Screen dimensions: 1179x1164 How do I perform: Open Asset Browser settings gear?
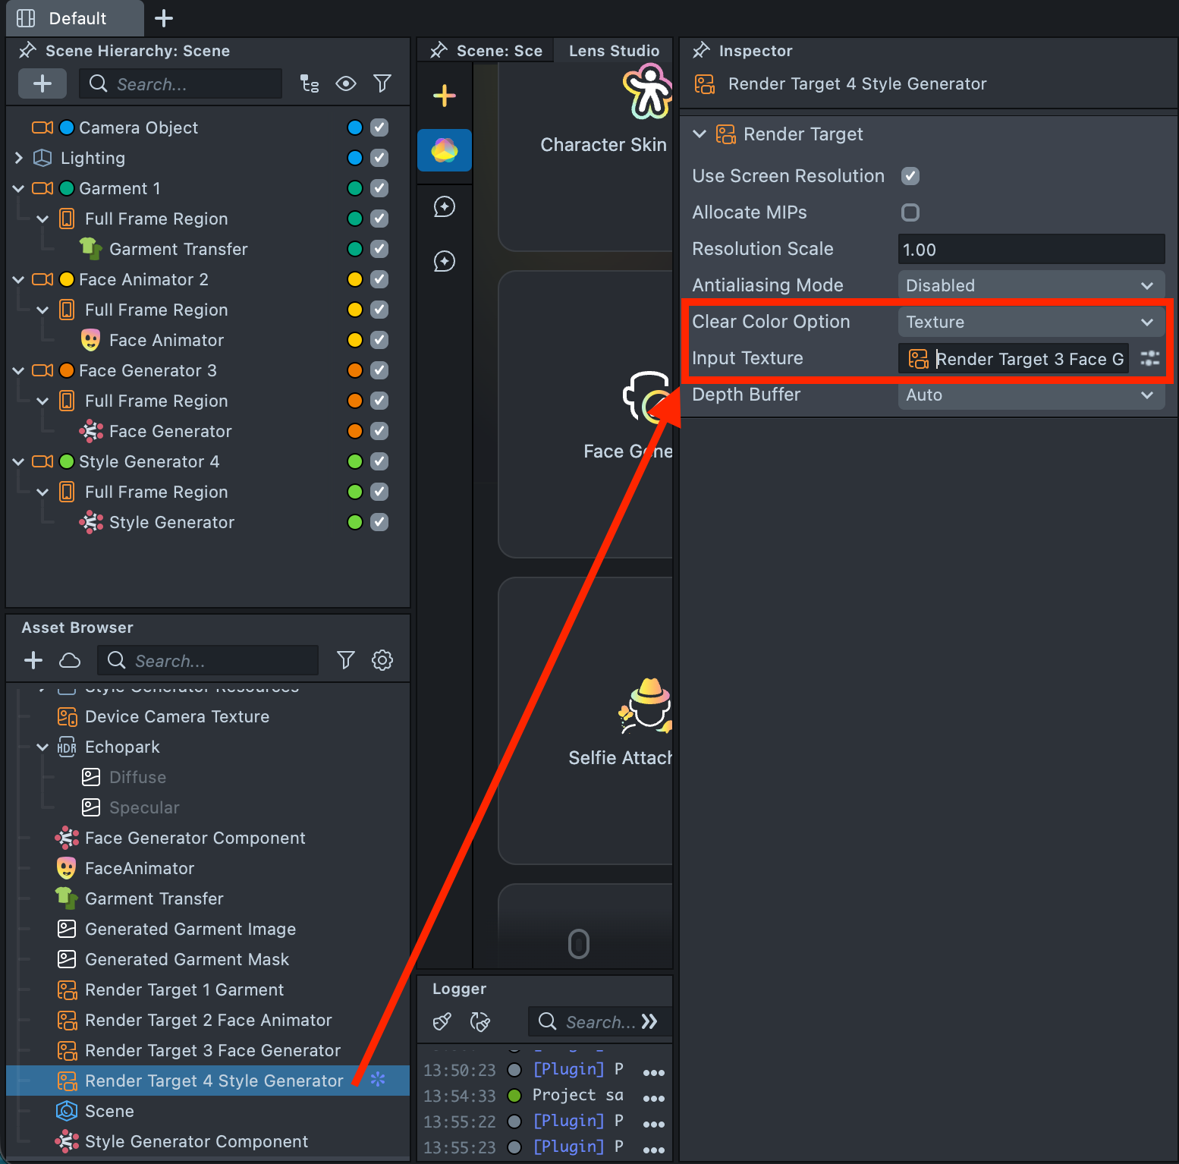pyautogui.click(x=382, y=660)
